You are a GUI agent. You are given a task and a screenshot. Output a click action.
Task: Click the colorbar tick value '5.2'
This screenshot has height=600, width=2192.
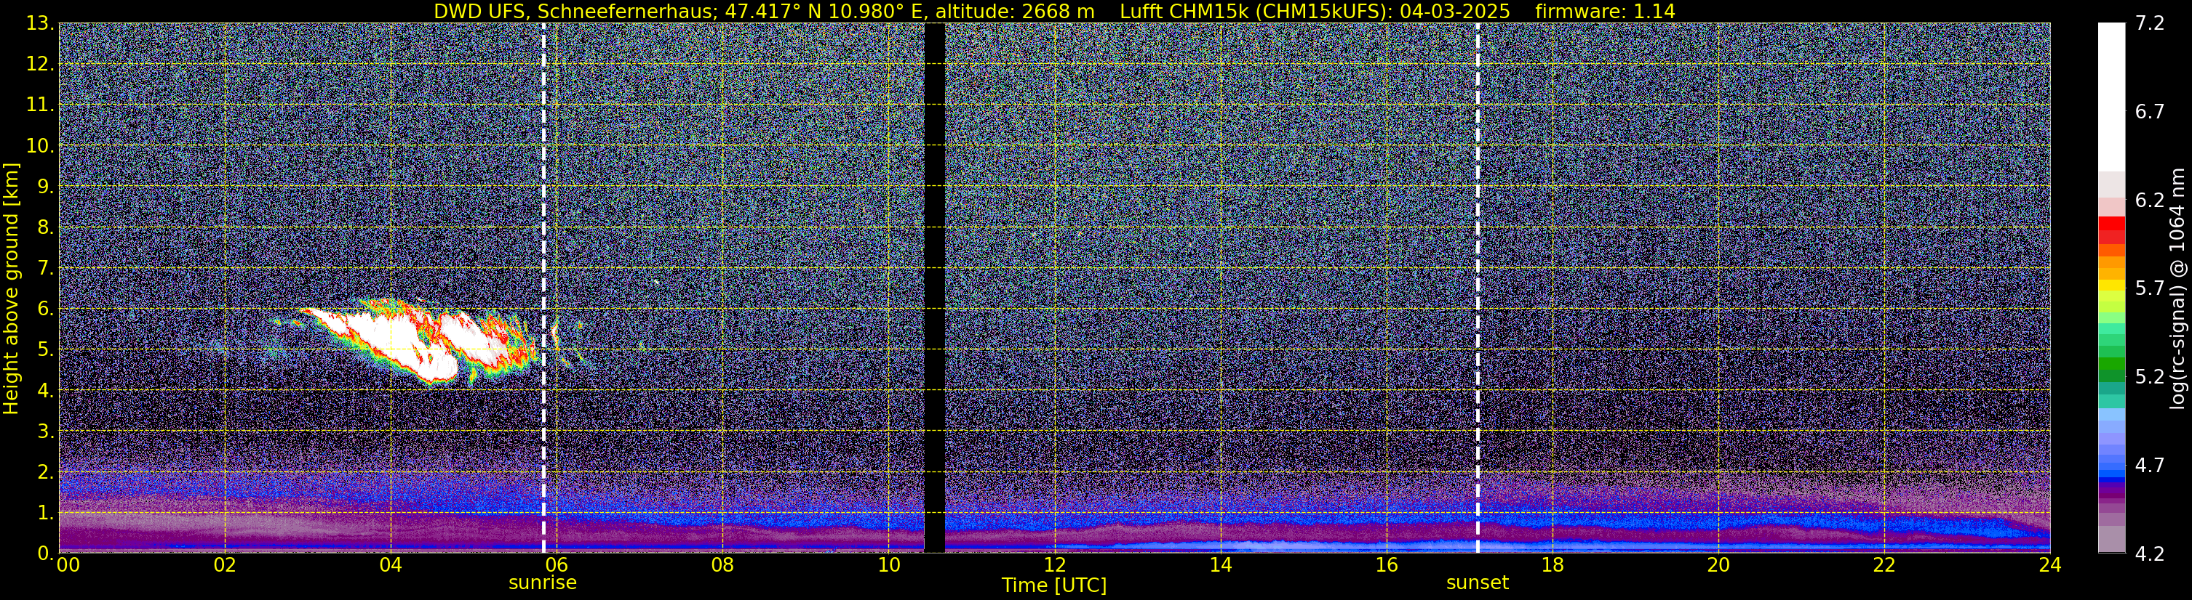pyautogui.click(x=2150, y=376)
